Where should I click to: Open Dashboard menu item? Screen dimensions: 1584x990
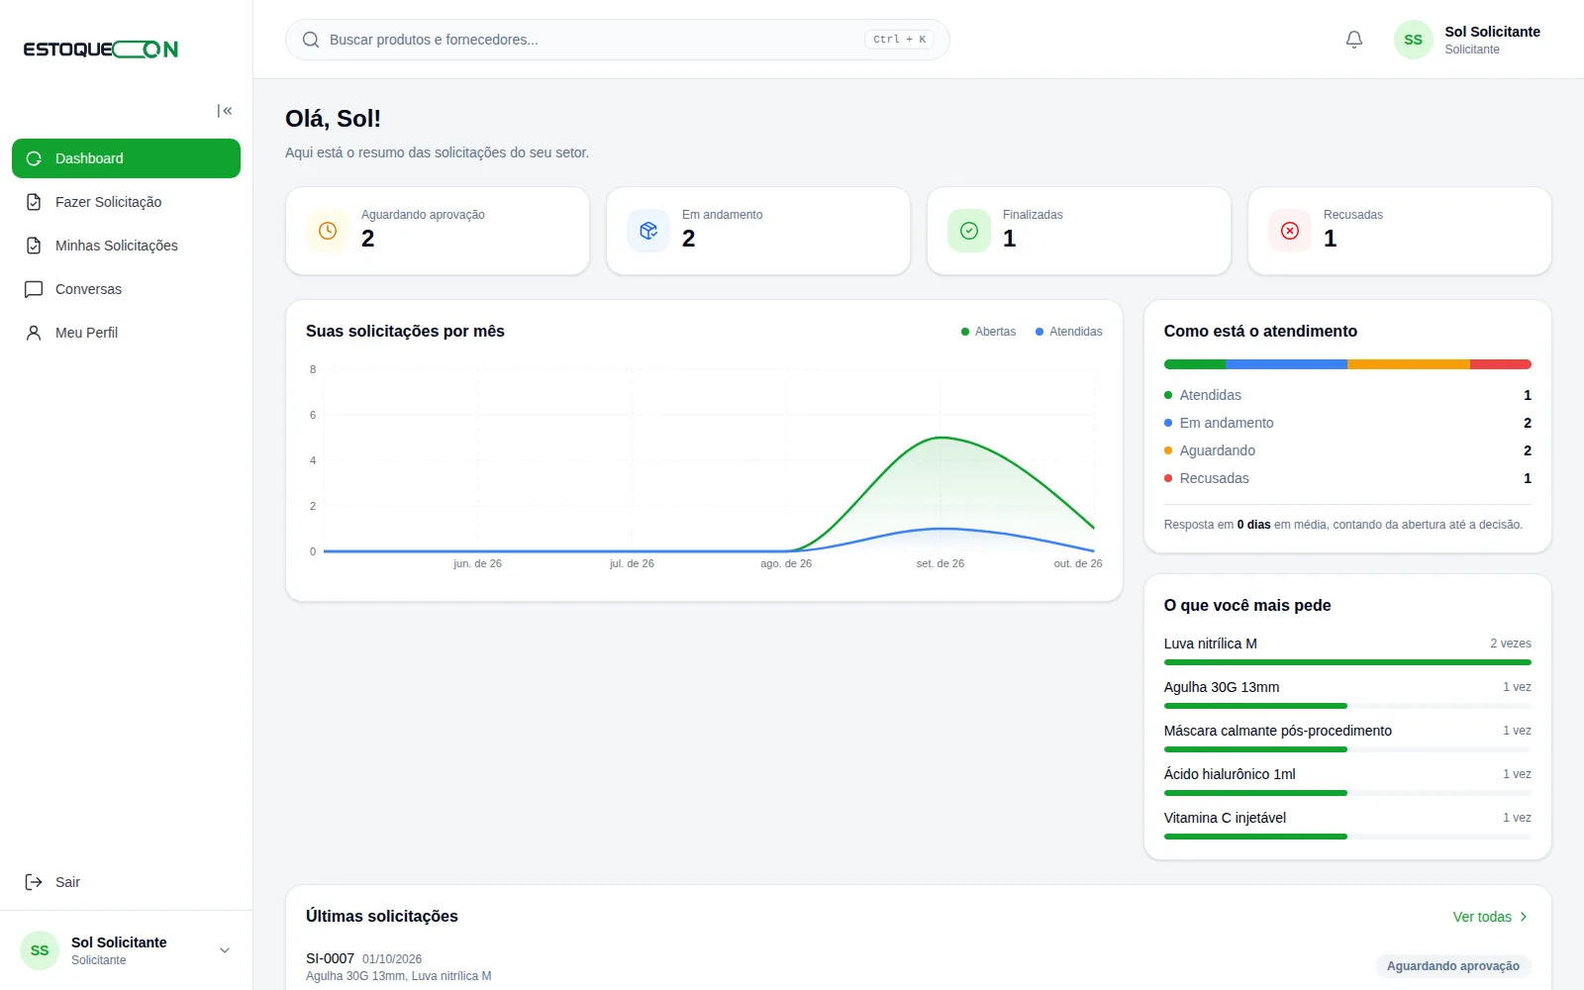coord(126,158)
